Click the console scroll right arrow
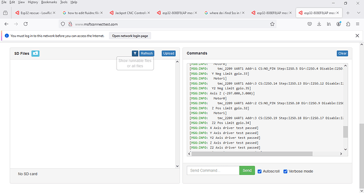364x193 pixels. 341,154
